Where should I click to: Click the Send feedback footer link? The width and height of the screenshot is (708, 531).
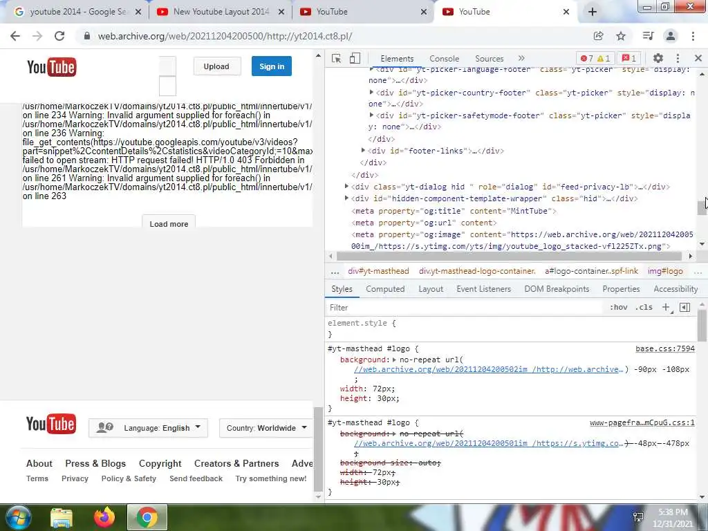[196, 478]
